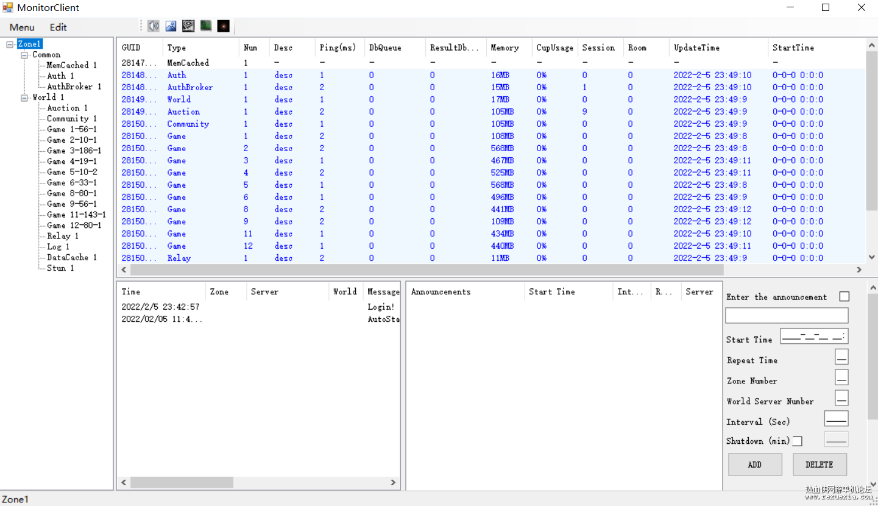Select Auth 1 in the tree
The height and width of the screenshot is (506, 878).
[x=60, y=76]
